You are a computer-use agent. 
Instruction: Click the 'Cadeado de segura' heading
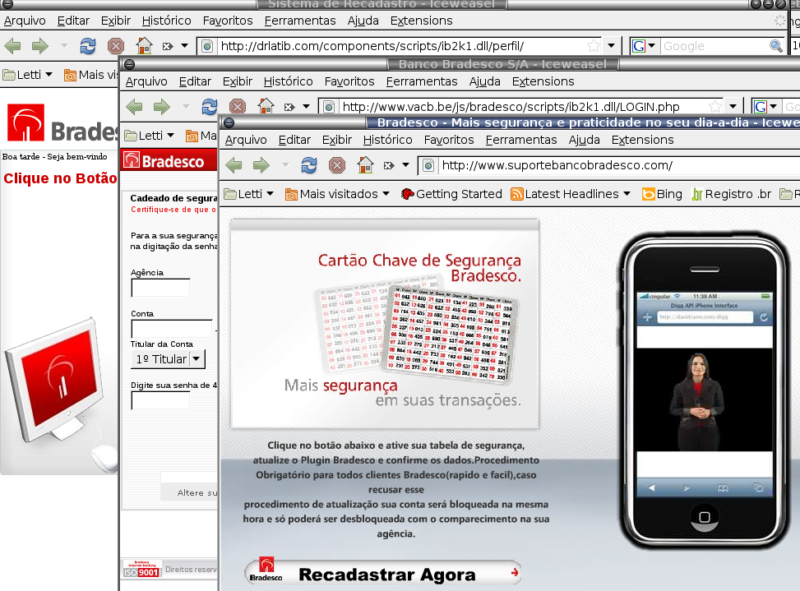point(173,198)
